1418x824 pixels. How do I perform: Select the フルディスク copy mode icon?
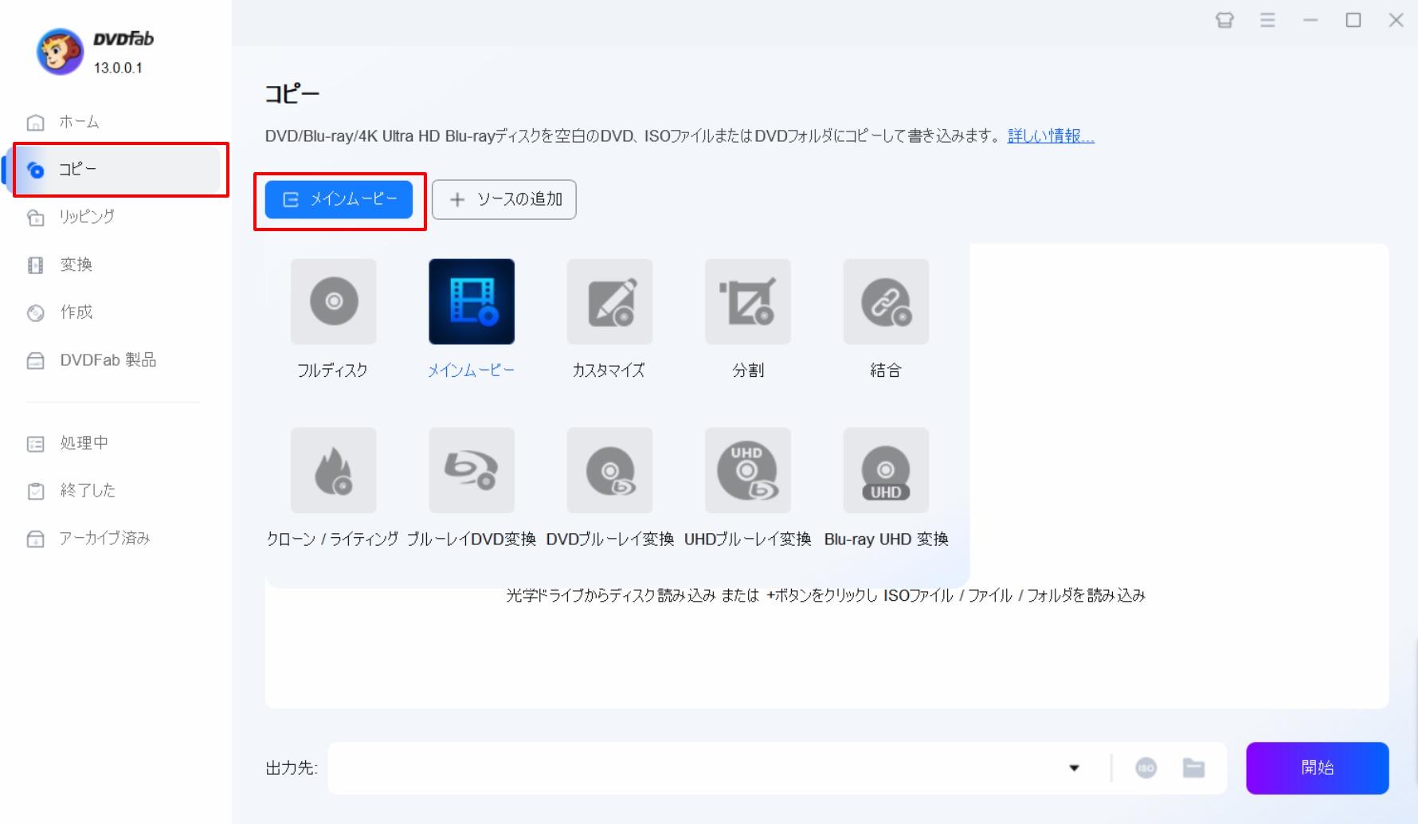(333, 301)
